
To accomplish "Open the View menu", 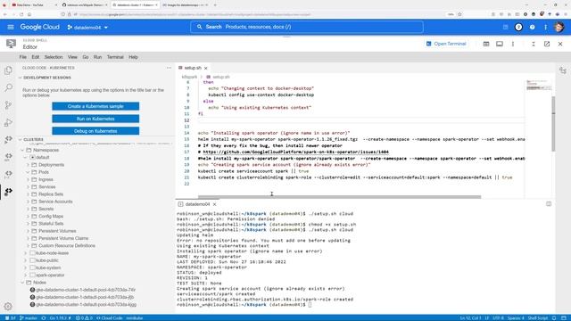I will 72,57.
